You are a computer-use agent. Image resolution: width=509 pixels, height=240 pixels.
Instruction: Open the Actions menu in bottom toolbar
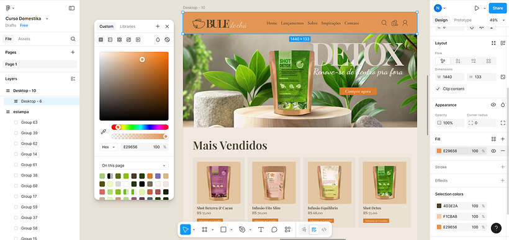[287, 229]
